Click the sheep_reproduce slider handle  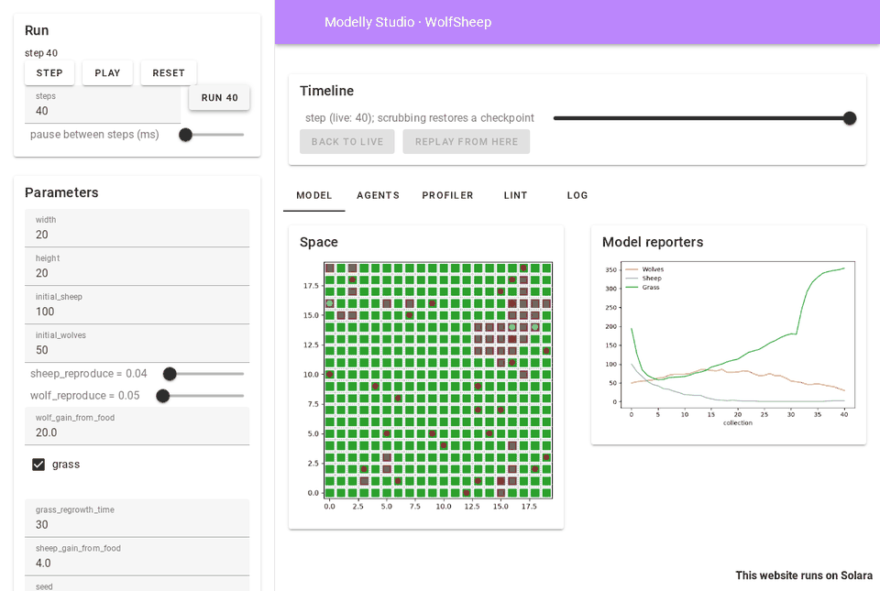pyautogui.click(x=170, y=374)
